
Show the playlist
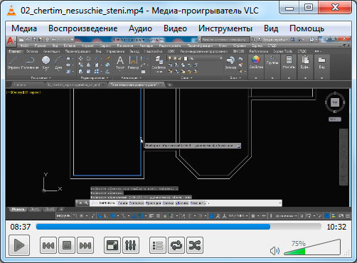point(158,245)
